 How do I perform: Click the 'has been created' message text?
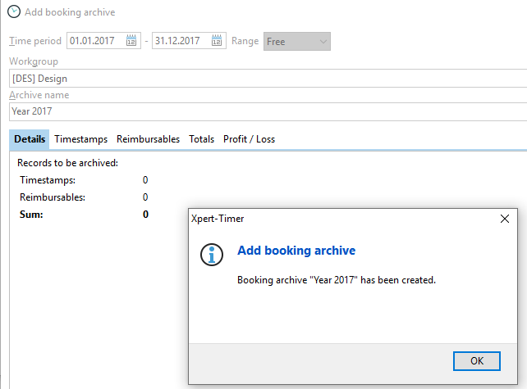coord(336,280)
